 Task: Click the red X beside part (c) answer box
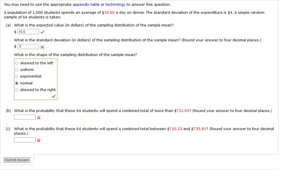pyautogui.click(x=39, y=140)
